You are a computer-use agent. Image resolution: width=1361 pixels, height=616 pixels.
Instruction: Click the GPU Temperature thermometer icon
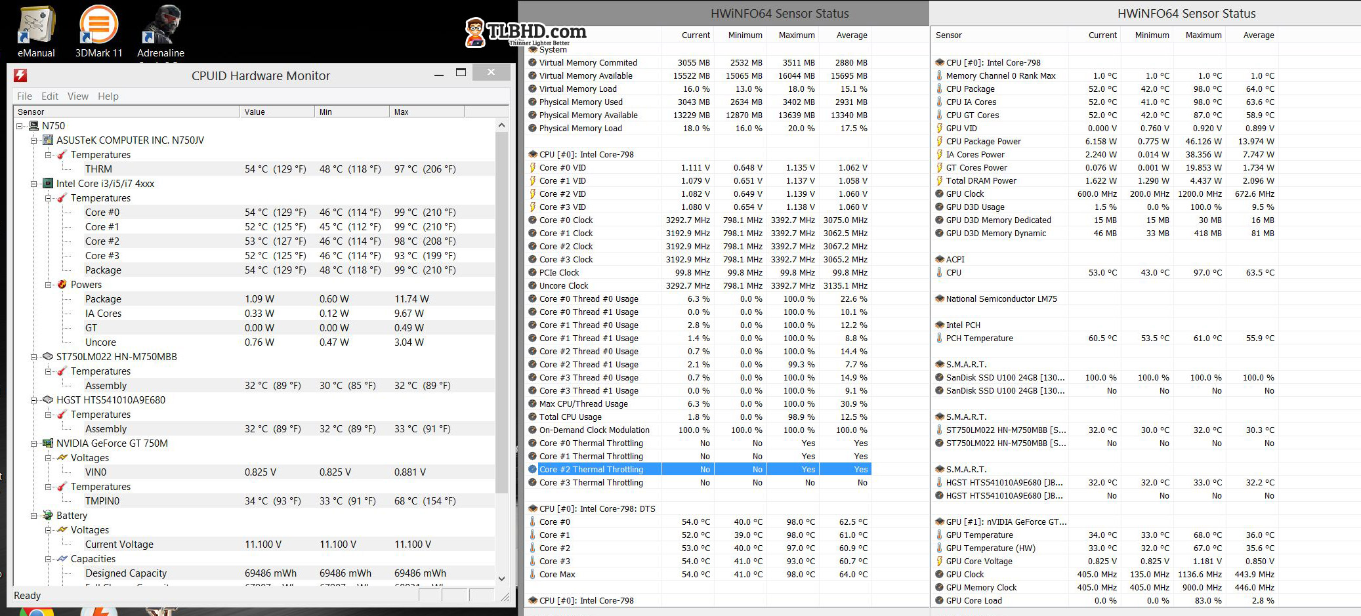click(x=940, y=535)
